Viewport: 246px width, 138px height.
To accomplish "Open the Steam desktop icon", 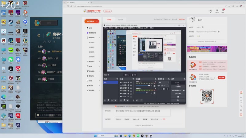I will pos(11,22).
